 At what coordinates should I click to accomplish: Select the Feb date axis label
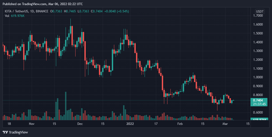tap(180, 124)
